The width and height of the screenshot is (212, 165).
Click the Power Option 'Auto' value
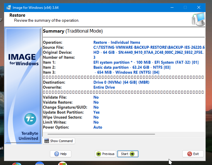(98, 127)
